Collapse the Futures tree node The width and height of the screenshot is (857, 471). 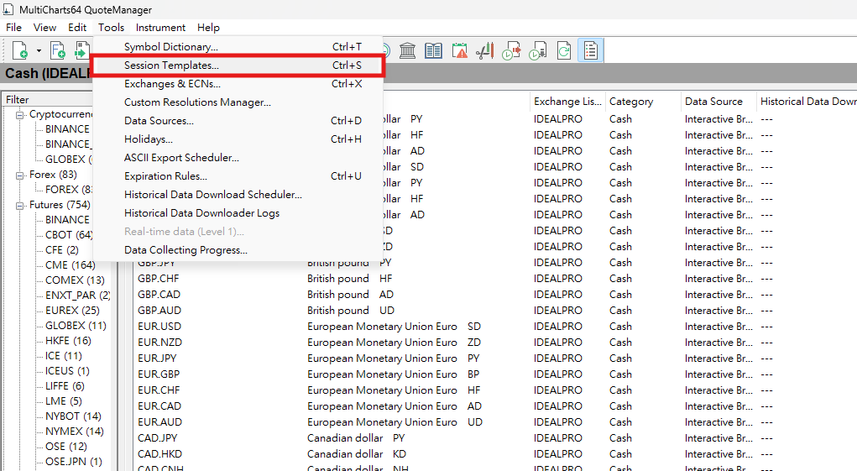20,205
